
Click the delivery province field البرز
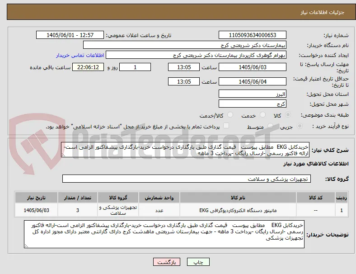(x=252, y=94)
